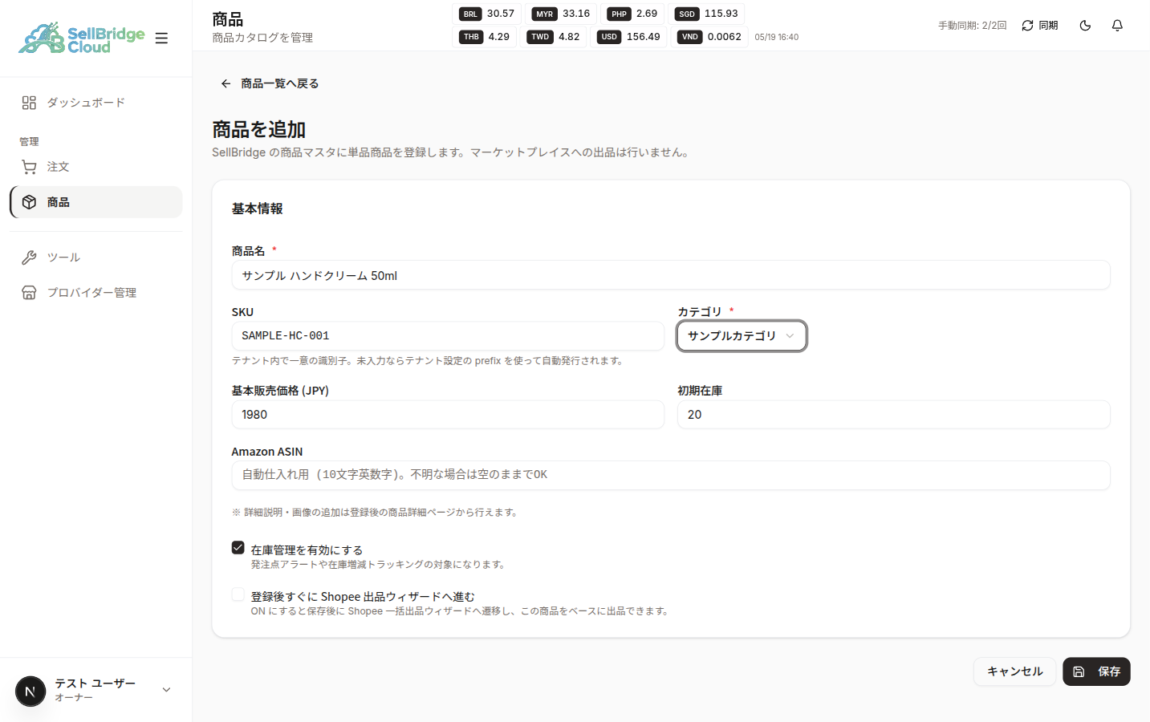Open the 注文 page in sidebar
1150x722 pixels.
point(95,167)
